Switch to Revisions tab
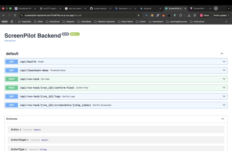The image size is (232, 151). 125,8
